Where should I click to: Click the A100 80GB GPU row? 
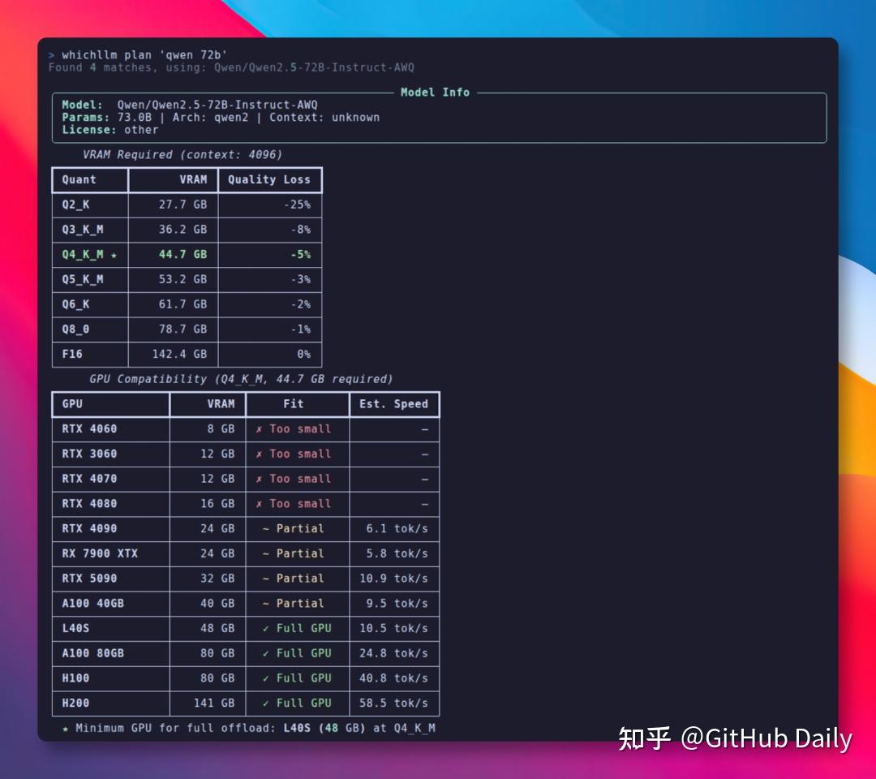pos(246,653)
